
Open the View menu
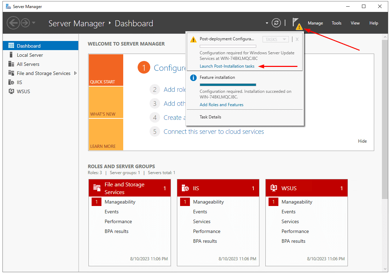pos(355,23)
